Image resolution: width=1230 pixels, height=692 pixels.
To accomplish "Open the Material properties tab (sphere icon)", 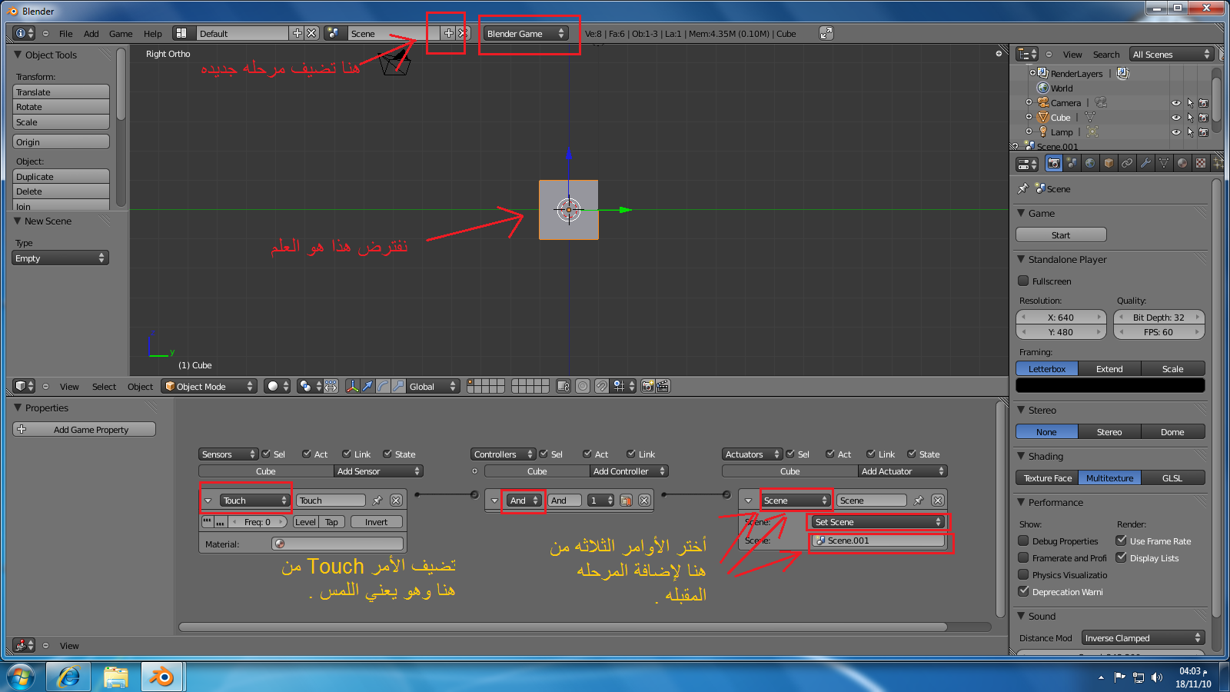I will [x=1182, y=163].
